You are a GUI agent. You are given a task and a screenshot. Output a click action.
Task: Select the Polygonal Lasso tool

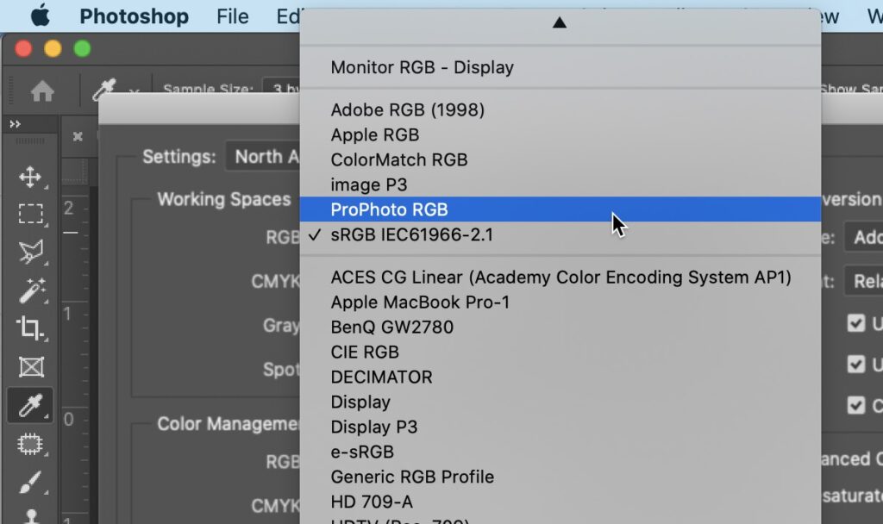[x=30, y=253]
